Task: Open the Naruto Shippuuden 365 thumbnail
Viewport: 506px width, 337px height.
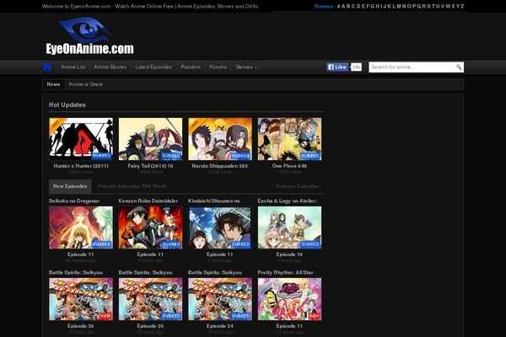Action: click(220, 139)
